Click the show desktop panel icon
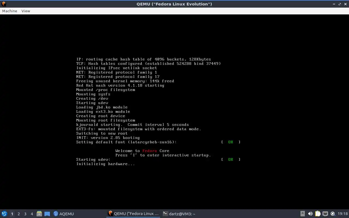 (47, 214)
